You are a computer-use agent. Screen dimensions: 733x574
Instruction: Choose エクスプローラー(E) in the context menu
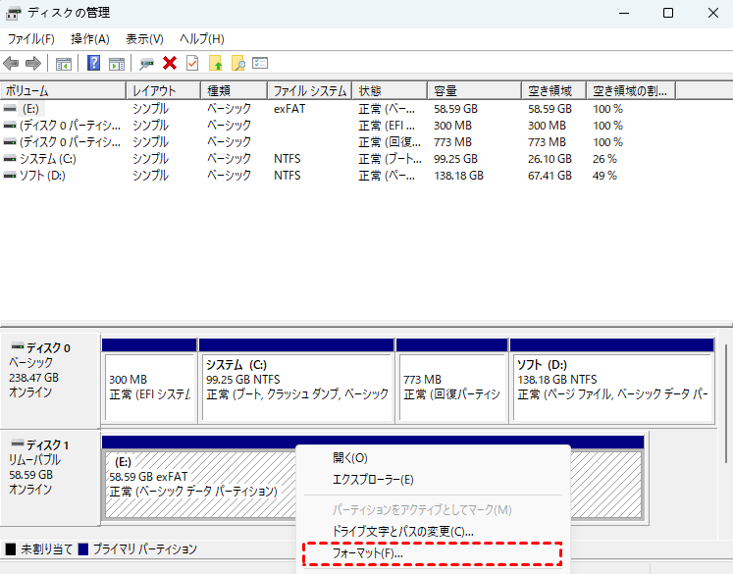click(x=373, y=480)
